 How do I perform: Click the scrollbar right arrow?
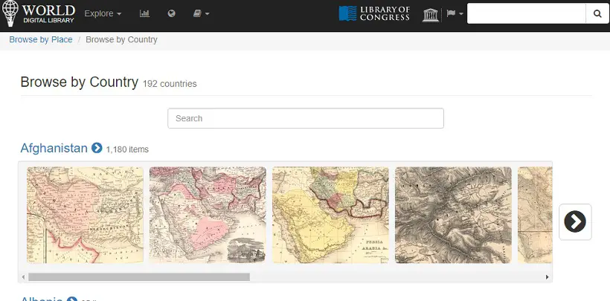[547, 277]
